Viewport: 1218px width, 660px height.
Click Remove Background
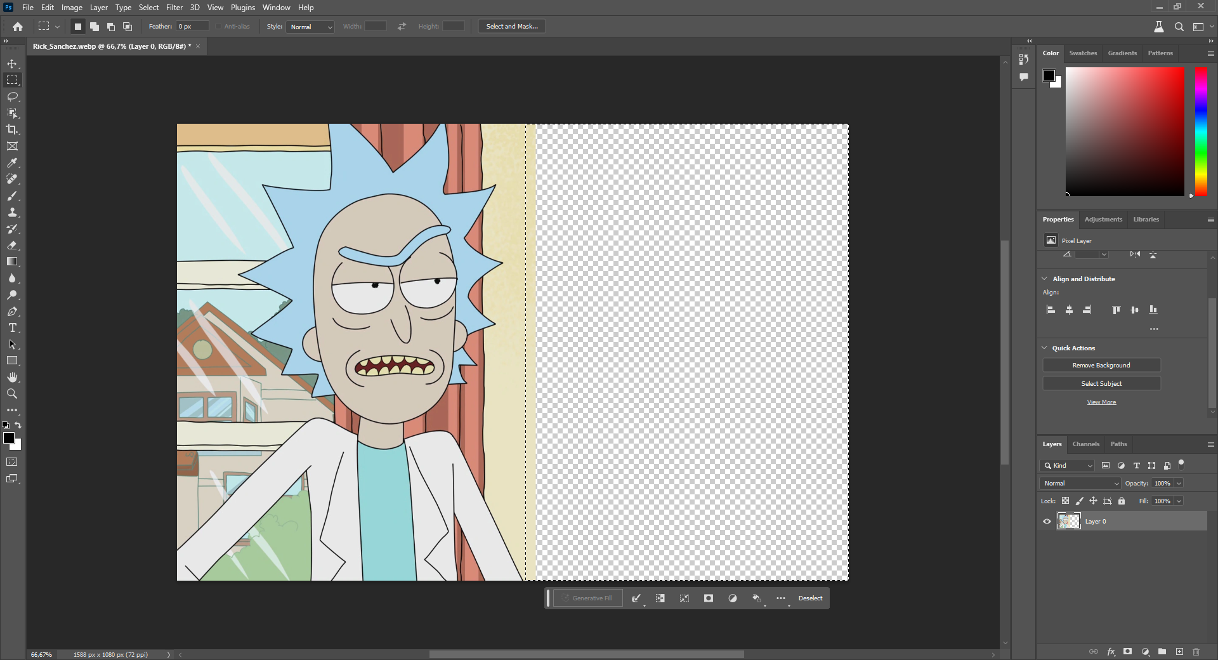[1101, 366]
